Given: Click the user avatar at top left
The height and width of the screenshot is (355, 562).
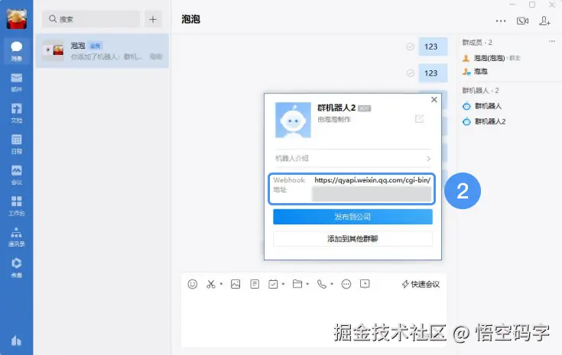Looking at the screenshot, I should 17,19.
